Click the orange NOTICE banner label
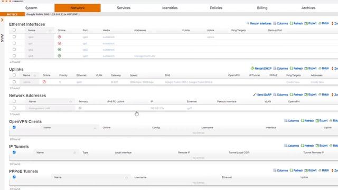Image resolution: width=338 pixels, height=190 pixels. [12, 14]
